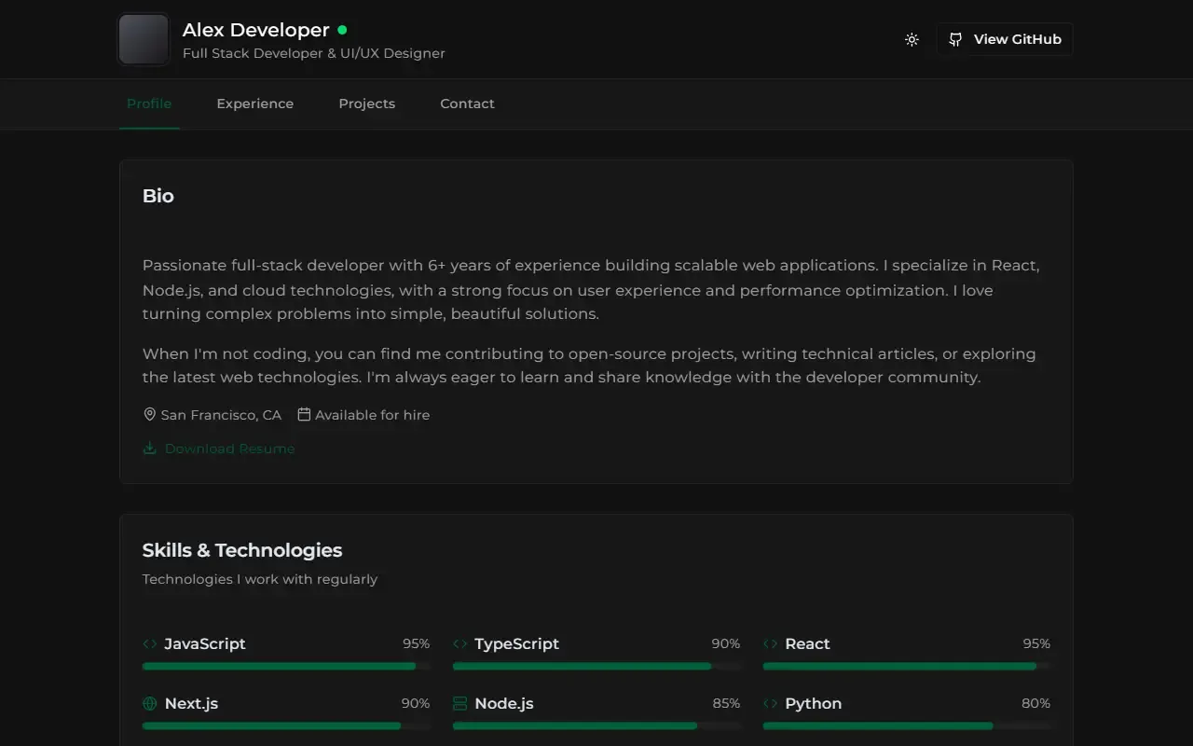Screen dimensions: 1193x746
Task: Click the location pin icon
Action: 149,414
